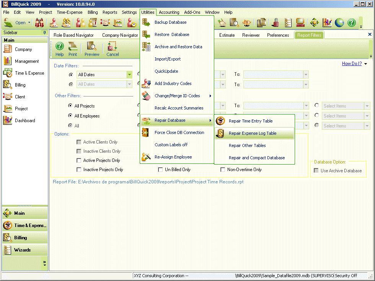Click the Help icon in Report Filters toolbar
Image resolution: width=375 pixels, height=281 pixels.
60,46
